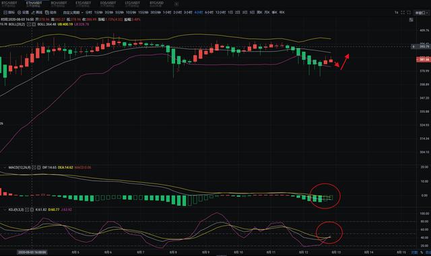Screen dimensions: 431x256
Task: Select the 3日 interval
Action: coord(245,12)
